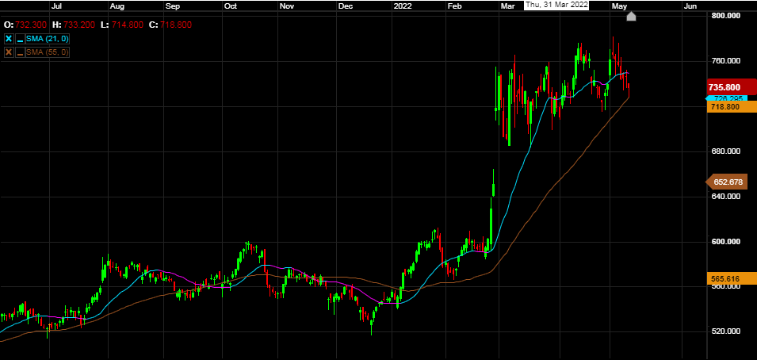Click the orange 718.800 price label
The height and width of the screenshot is (360, 757).
tap(725, 106)
